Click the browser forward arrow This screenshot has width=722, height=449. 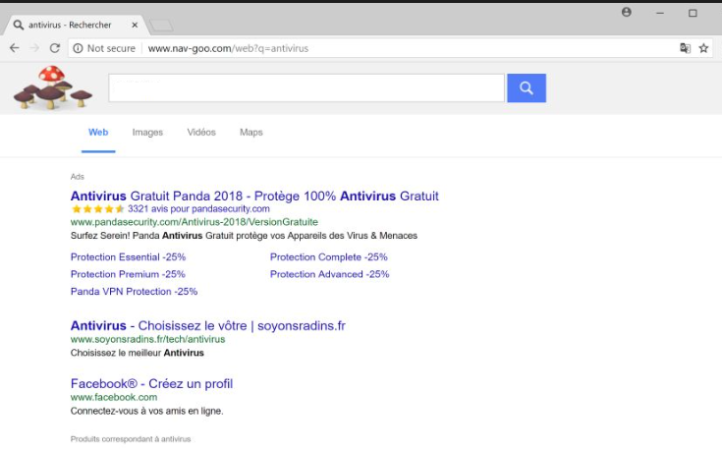[34, 48]
